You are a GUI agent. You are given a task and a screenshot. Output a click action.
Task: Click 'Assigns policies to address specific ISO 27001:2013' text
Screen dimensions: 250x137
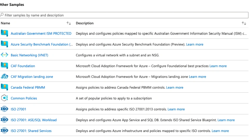pos(121,109)
